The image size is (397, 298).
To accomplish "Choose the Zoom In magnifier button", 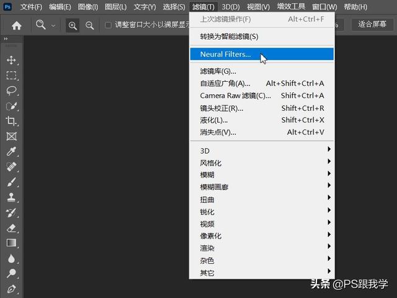I will tap(73, 25).
